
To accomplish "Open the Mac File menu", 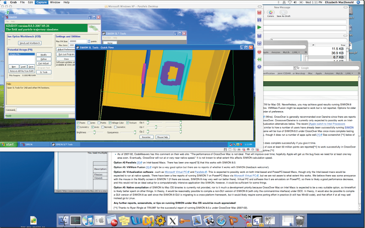I will [22, 2].
